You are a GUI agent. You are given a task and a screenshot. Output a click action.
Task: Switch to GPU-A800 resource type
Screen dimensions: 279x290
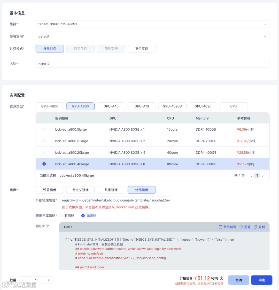80,106
